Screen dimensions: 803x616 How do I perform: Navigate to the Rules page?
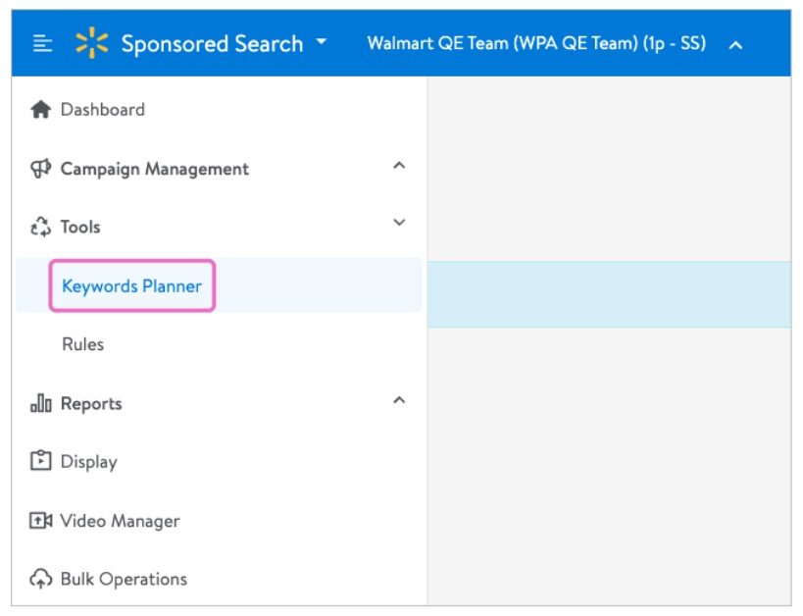point(82,344)
